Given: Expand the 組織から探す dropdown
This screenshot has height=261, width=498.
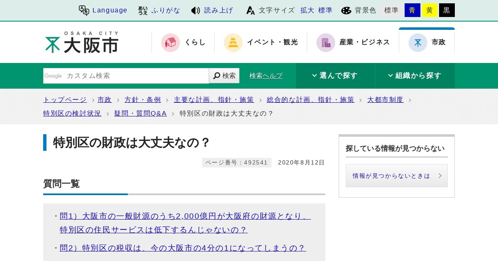Looking at the screenshot, I should click(415, 76).
